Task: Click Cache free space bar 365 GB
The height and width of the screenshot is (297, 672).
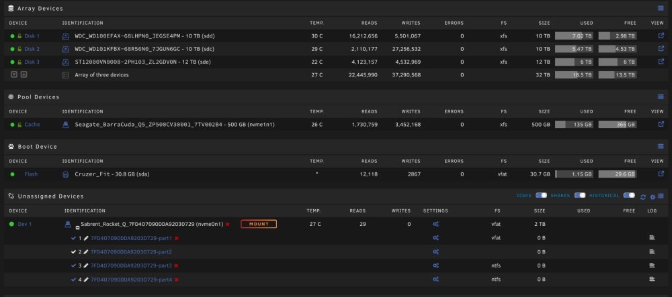Action: [618, 124]
